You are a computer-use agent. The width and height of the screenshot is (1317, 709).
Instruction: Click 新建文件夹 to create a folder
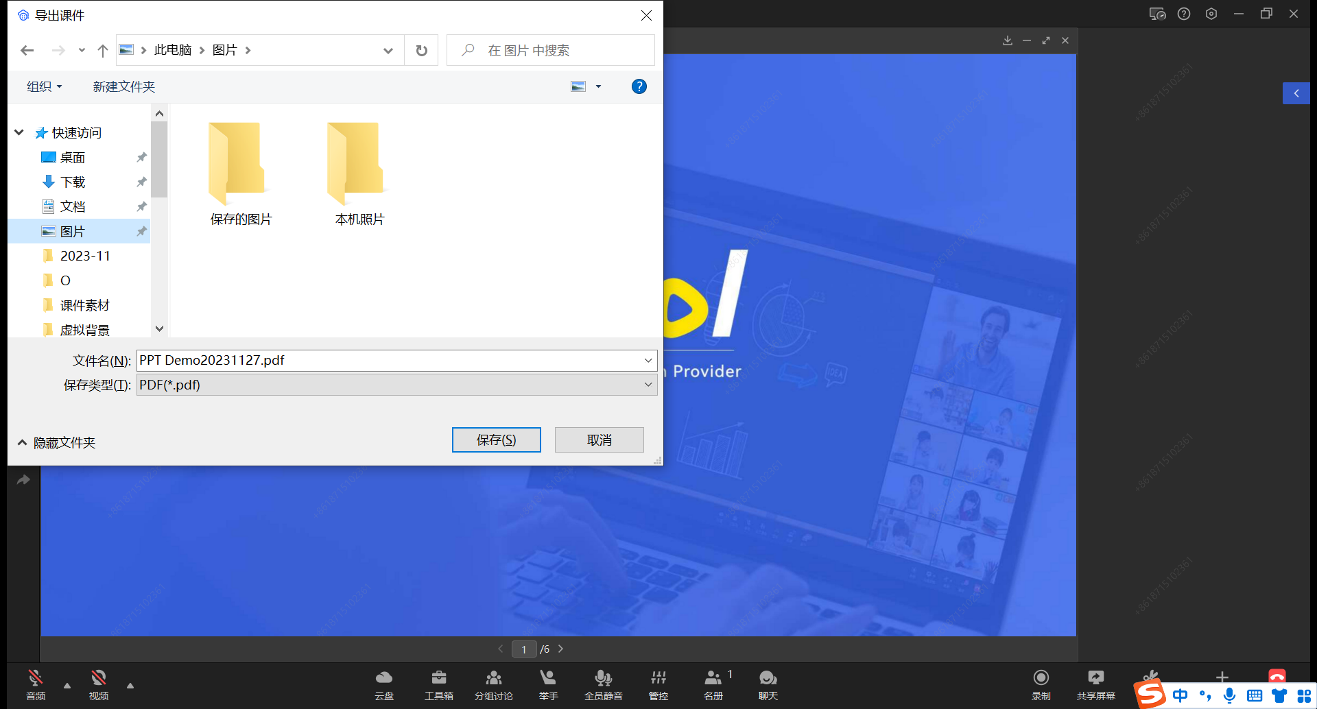[x=124, y=86]
